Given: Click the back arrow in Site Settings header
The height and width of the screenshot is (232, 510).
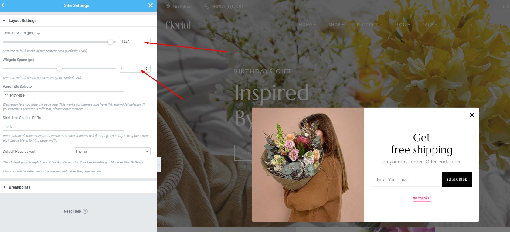Looking at the screenshot, I should pyautogui.click(x=3, y=5).
